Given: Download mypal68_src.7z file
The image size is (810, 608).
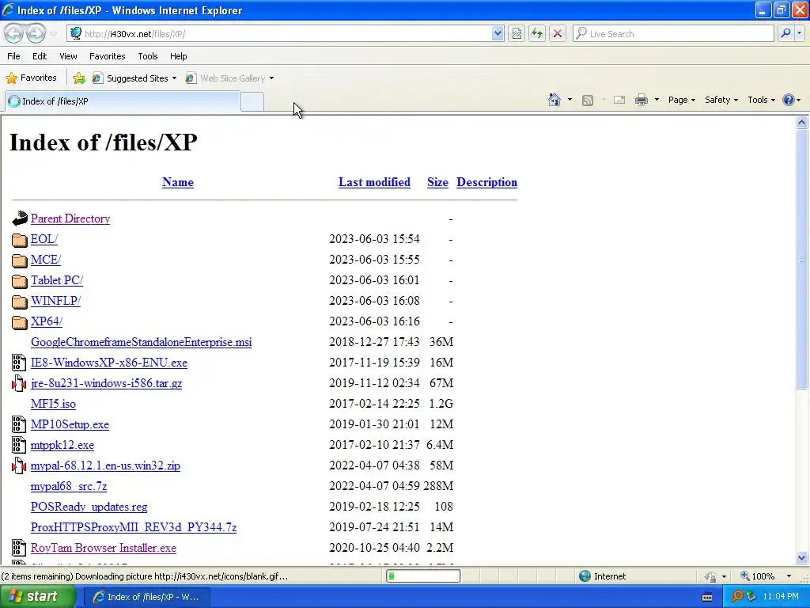Looking at the screenshot, I should tap(69, 486).
